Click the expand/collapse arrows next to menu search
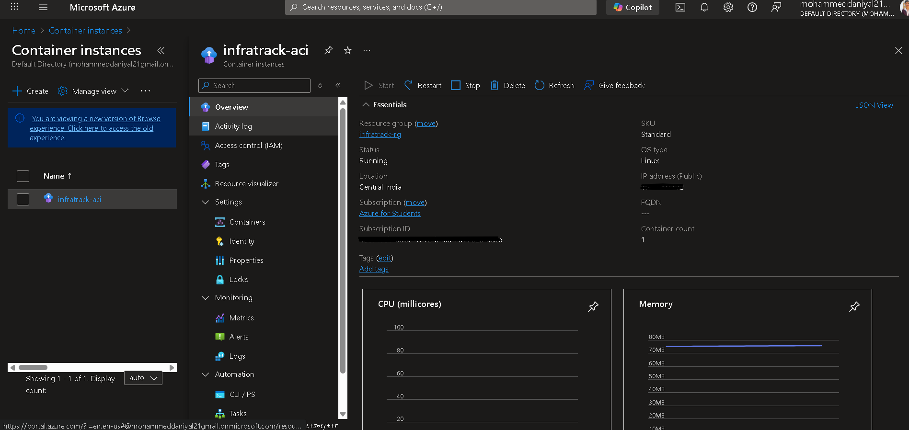The height and width of the screenshot is (430, 909). click(x=320, y=86)
